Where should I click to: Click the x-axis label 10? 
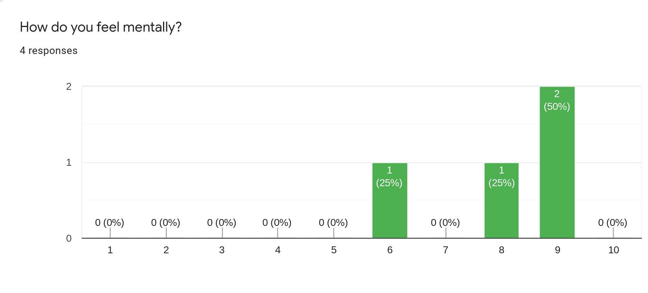coord(614,250)
